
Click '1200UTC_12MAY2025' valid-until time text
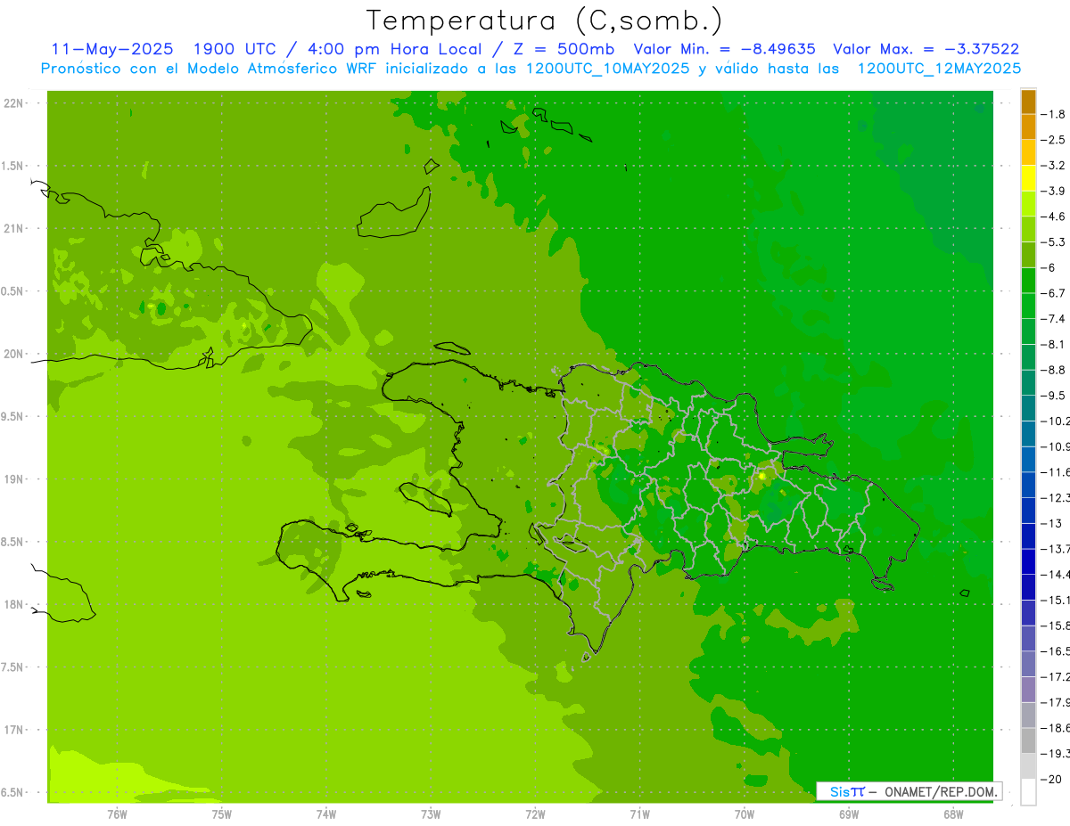[939, 69]
